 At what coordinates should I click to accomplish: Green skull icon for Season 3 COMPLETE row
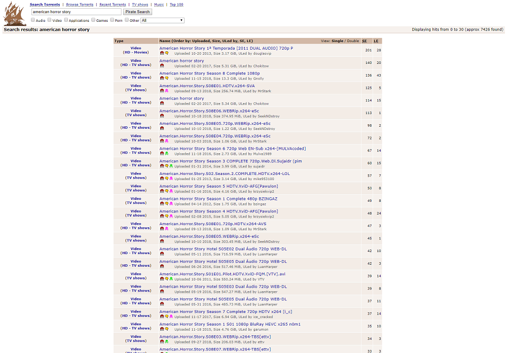coord(171,166)
